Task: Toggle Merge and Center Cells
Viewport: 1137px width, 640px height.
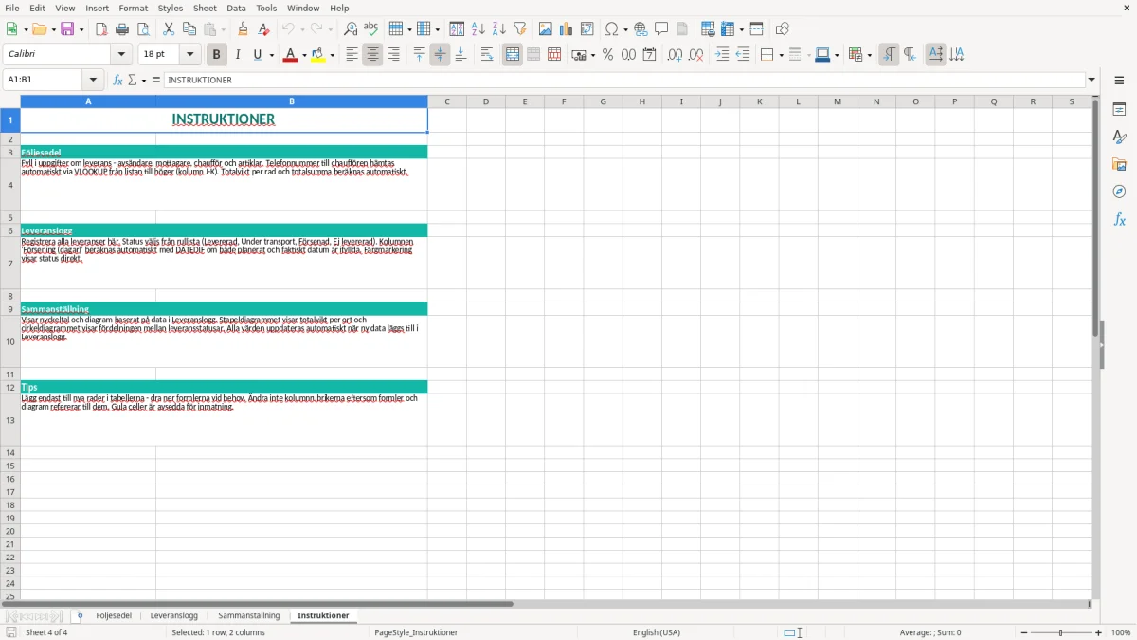Action: [513, 55]
